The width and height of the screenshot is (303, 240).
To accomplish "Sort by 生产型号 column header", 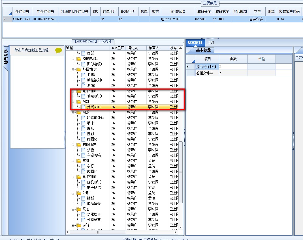I will 22,12.
